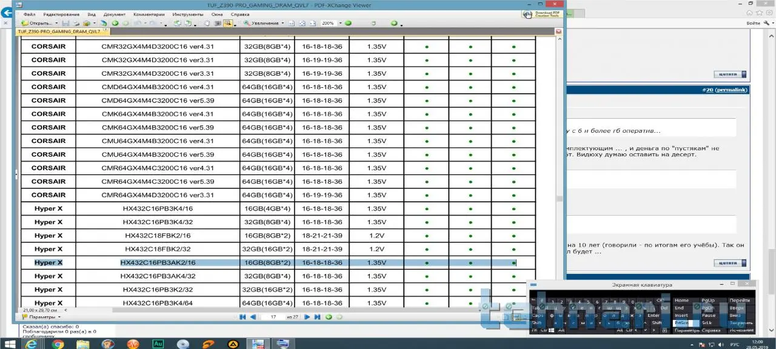Click the Actual Size page icon

tap(292, 23)
